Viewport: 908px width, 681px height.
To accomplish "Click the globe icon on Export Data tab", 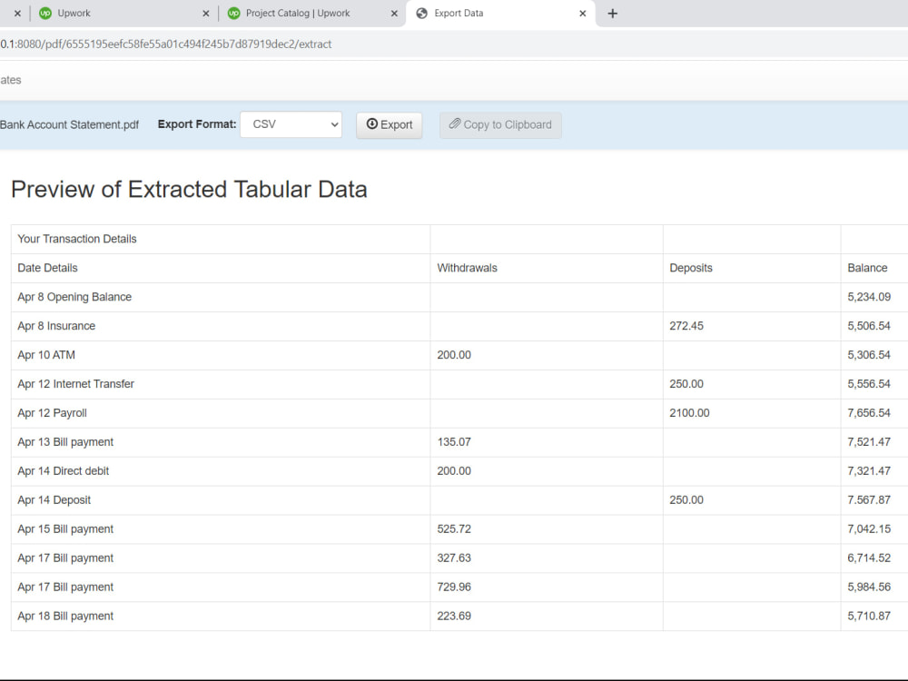I will click(422, 14).
